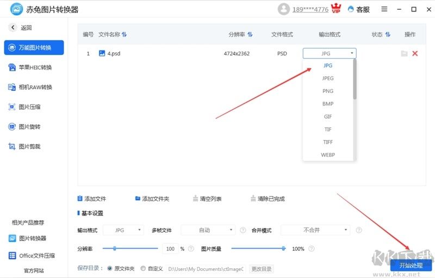This screenshot has width=435, height=278.
Task: Choose JPEG from the dropdown list
Action: [x=328, y=78]
